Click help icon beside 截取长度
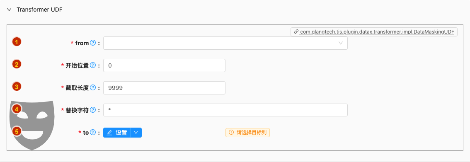The height and width of the screenshot is (162, 470). [x=92, y=88]
